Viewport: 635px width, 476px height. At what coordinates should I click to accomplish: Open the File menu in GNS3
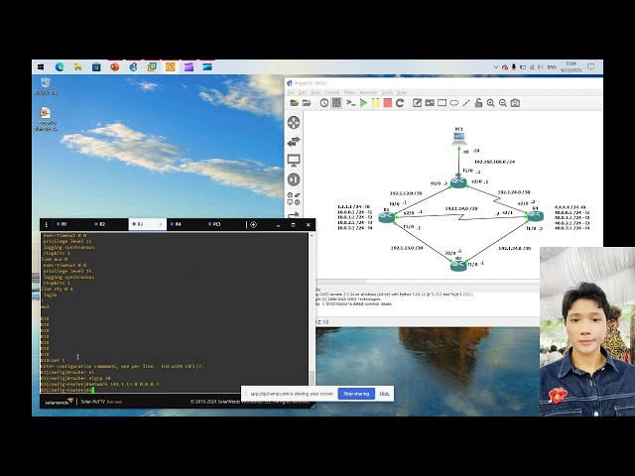(291, 92)
